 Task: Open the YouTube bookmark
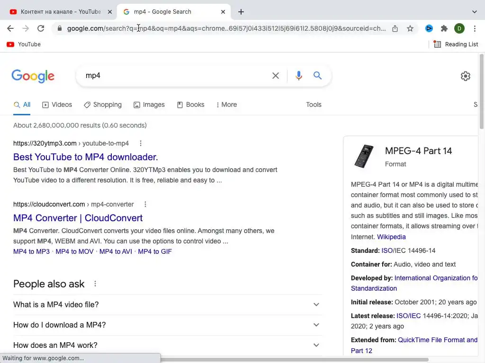[x=24, y=44]
